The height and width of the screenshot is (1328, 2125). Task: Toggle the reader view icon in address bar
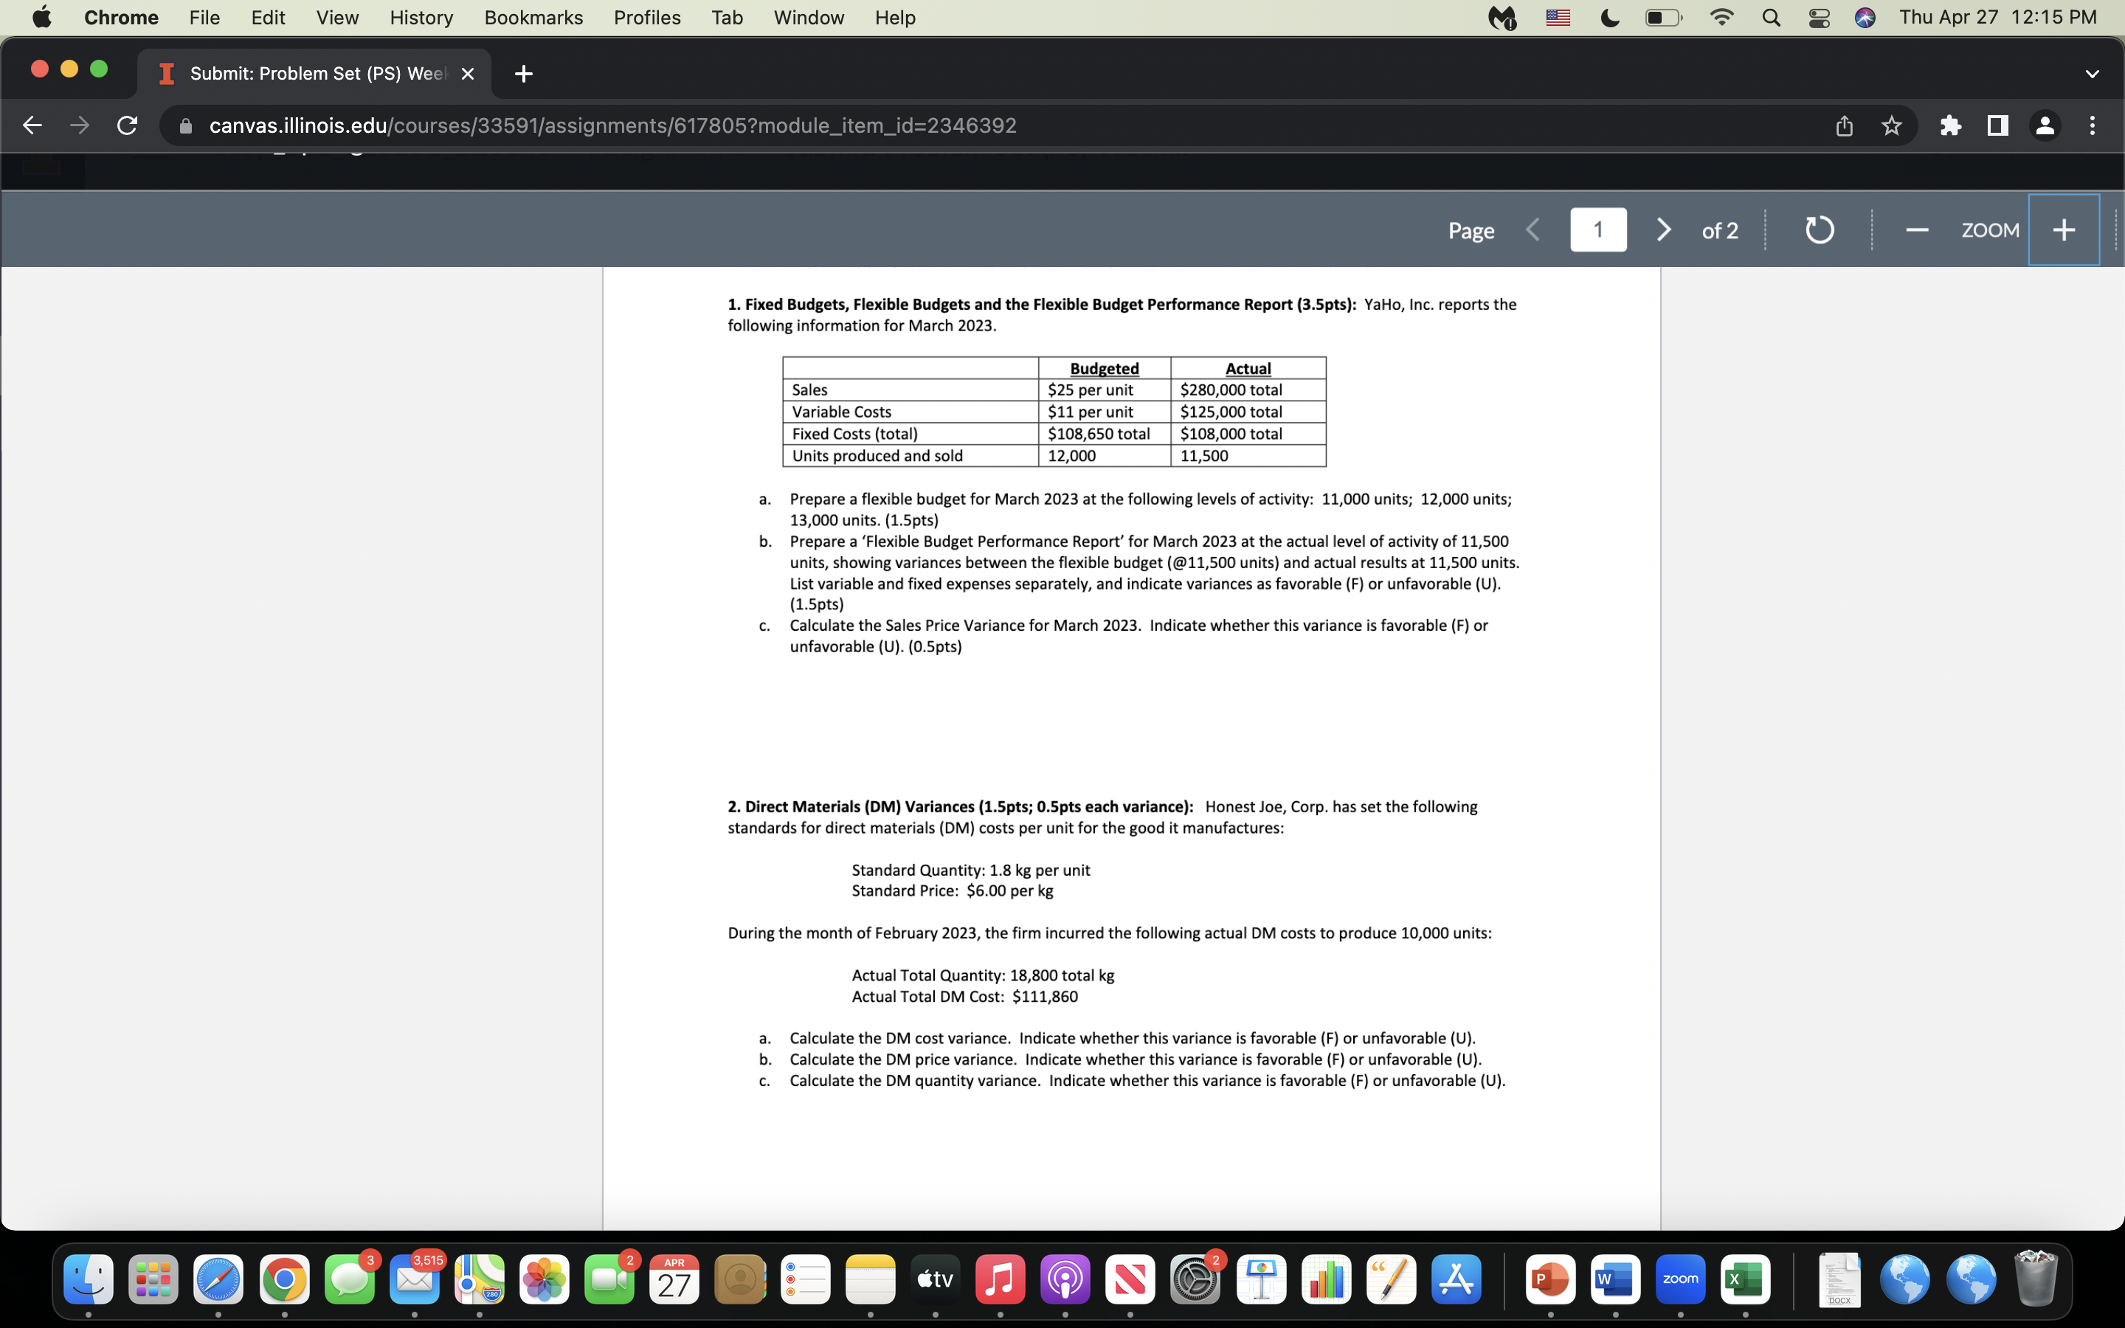coord(1994,125)
